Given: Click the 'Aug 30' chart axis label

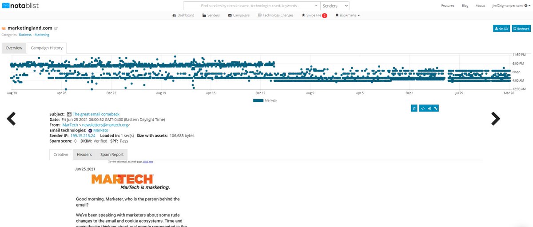Looking at the screenshot, I should coord(12,93).
